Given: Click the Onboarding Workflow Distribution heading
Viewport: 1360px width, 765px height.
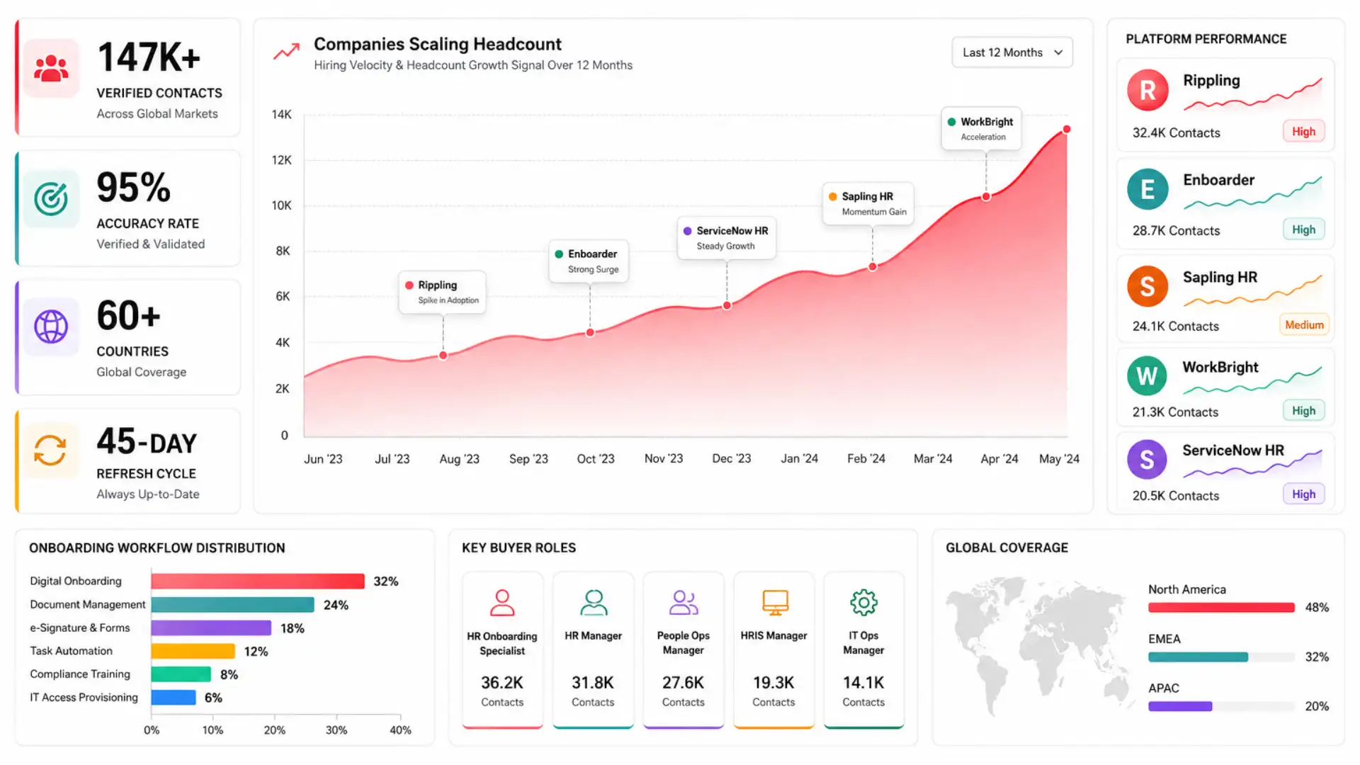Looking at the screenshot, I should tap(157, 548).
